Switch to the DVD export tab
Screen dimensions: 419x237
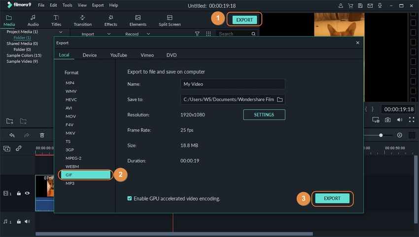click(x=172, y=55)
